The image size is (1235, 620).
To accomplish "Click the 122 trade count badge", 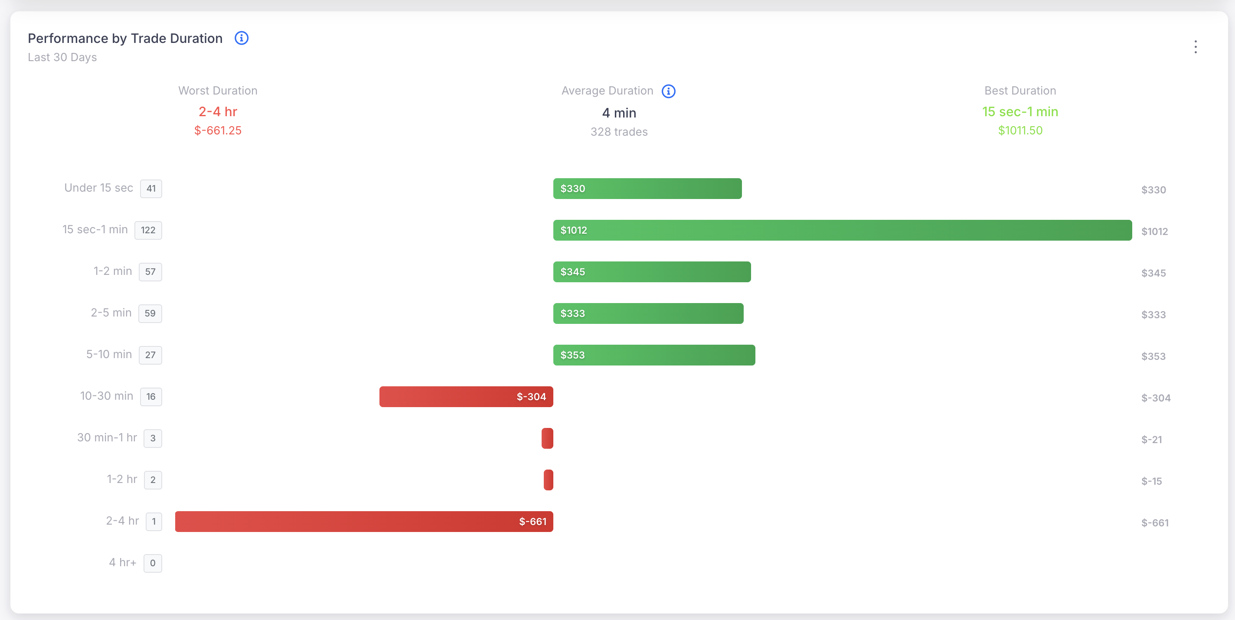I will point(148,230).
